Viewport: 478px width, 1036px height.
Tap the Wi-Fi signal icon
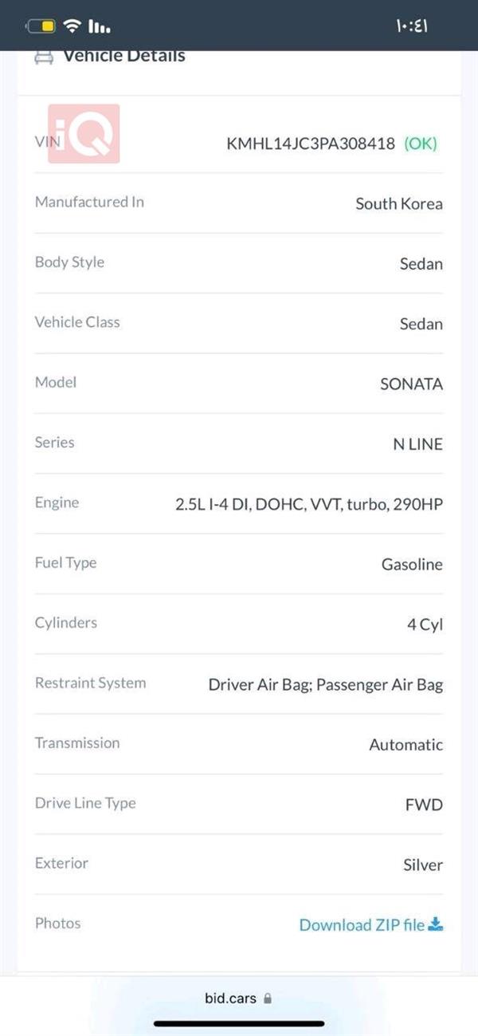coord(72,26)
